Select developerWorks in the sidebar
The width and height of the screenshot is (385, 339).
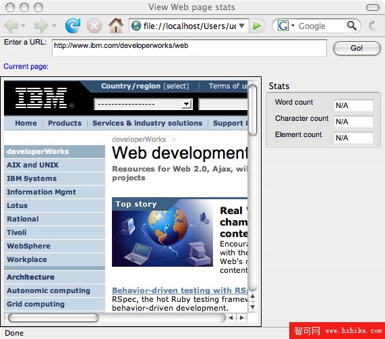pyautogui.click(x=55, y=151)
